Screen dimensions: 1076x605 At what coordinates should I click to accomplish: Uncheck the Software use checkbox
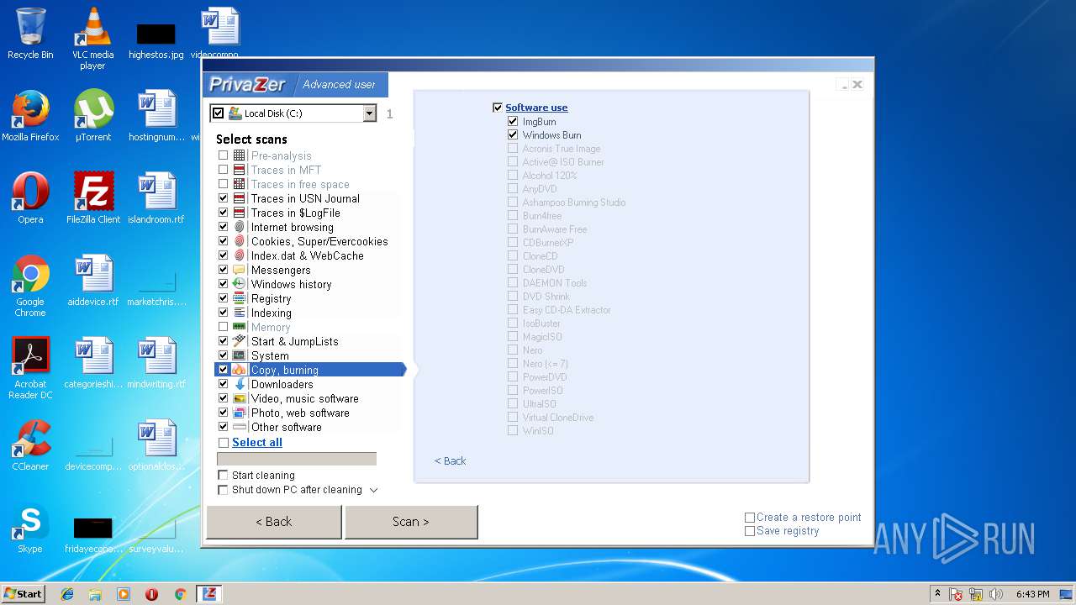[x=498, y=108]
